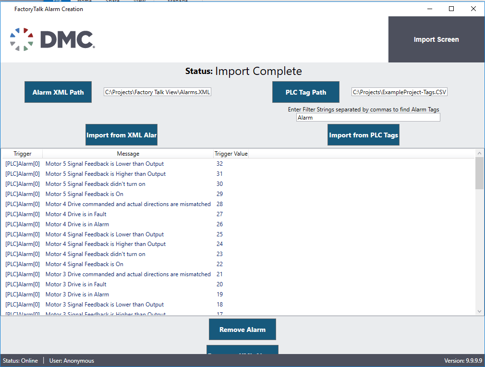485x367 pixels.
Task: Click the scroll down arrow of alarm list
Action: point(479,311)
